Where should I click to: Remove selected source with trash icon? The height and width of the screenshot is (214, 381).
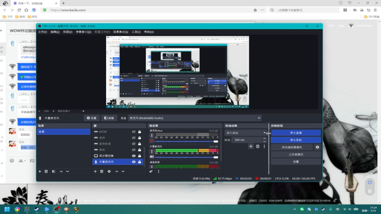pos(102,171)
